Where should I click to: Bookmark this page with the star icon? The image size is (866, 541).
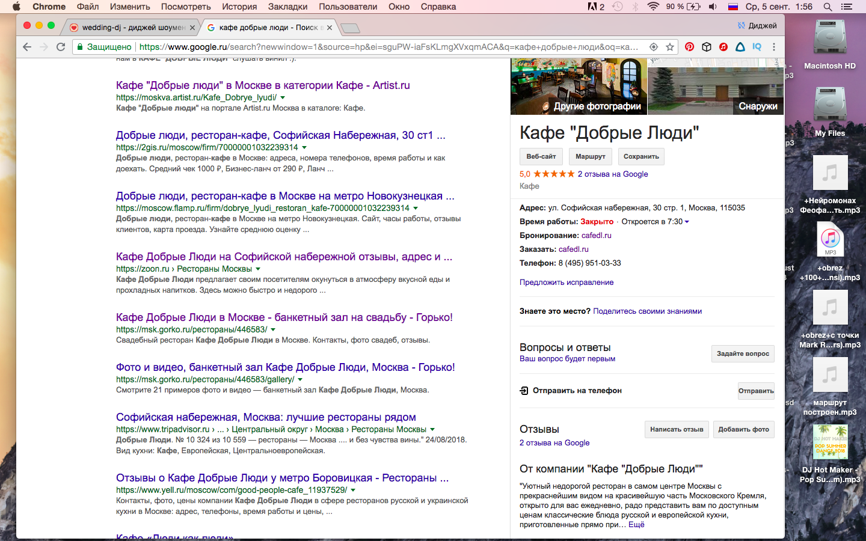[670, 47]
